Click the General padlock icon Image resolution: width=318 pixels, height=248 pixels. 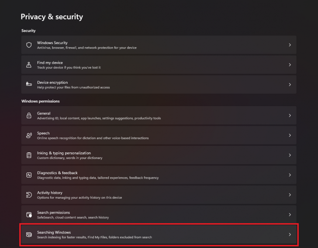pos(29,116)
